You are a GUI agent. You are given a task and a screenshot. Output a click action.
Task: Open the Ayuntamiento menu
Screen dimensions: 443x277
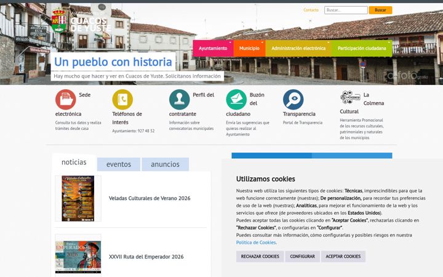(213, 49)
